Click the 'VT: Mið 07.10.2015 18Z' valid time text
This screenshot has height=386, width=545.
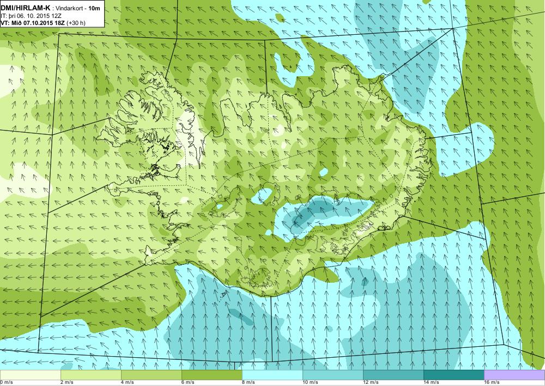33,23
